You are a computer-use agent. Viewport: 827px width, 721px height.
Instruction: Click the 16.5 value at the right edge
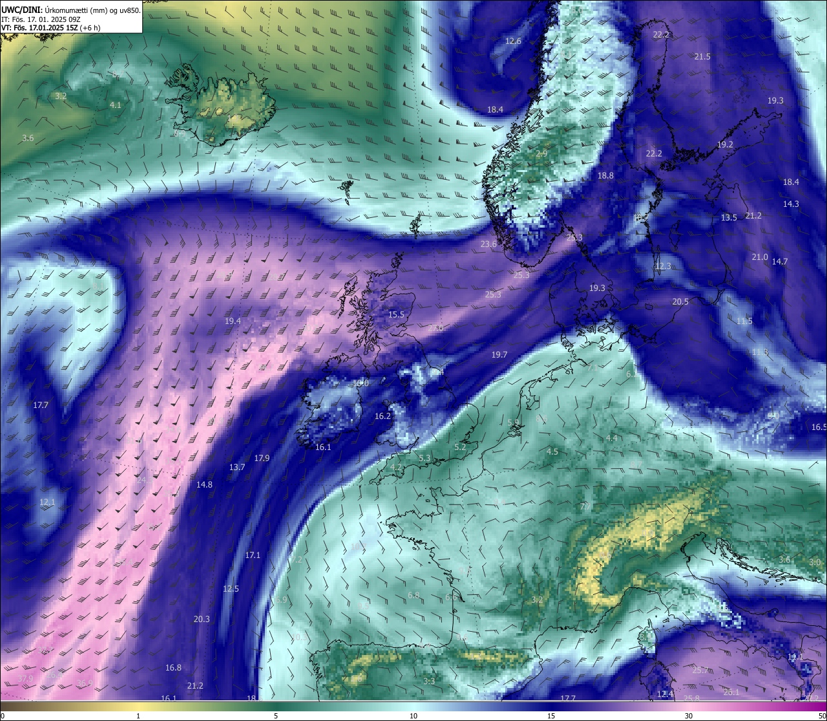[x=819, y=427]
